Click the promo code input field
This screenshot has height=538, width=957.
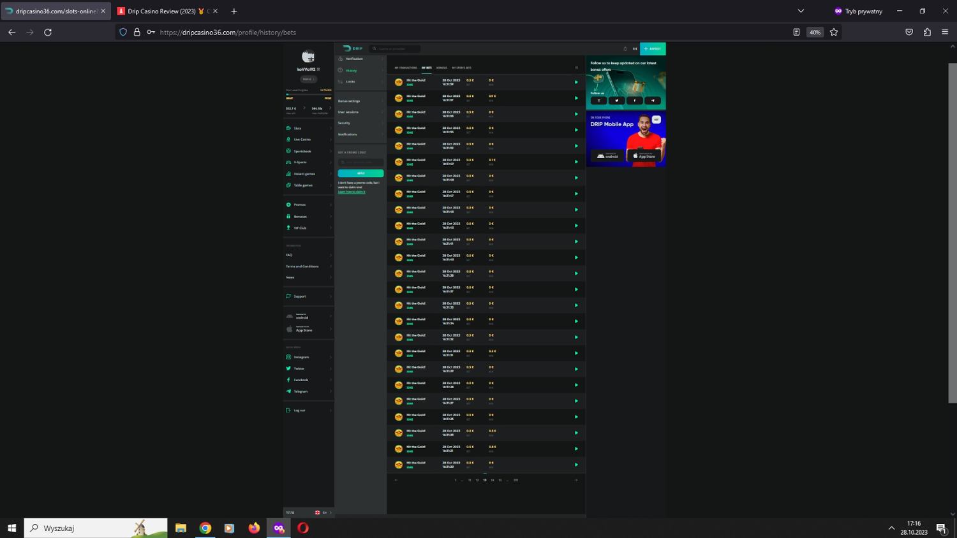(x=360, y=163)
